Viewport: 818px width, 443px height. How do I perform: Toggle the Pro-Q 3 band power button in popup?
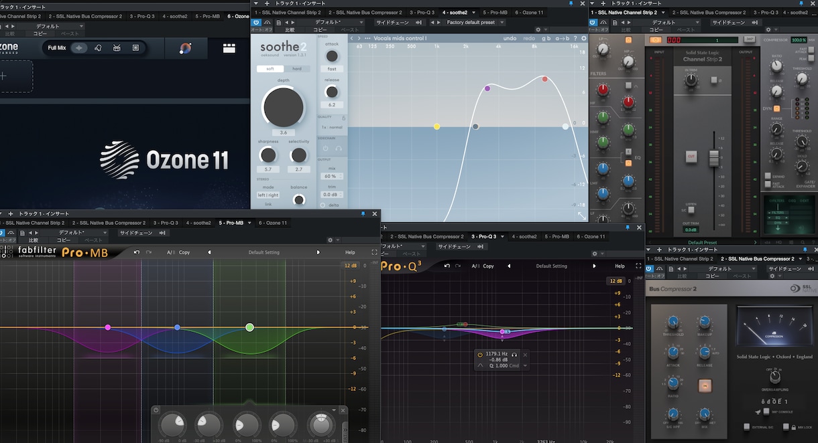[x=480, y=355]
